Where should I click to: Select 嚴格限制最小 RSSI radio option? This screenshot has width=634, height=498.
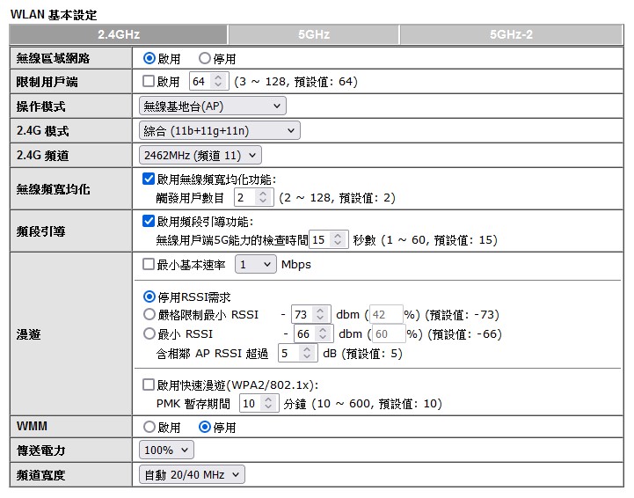[x=149, y=315]
